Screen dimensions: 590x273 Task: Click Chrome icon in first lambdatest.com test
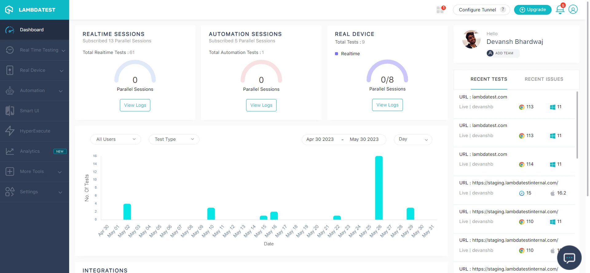[x=521, y=107]
